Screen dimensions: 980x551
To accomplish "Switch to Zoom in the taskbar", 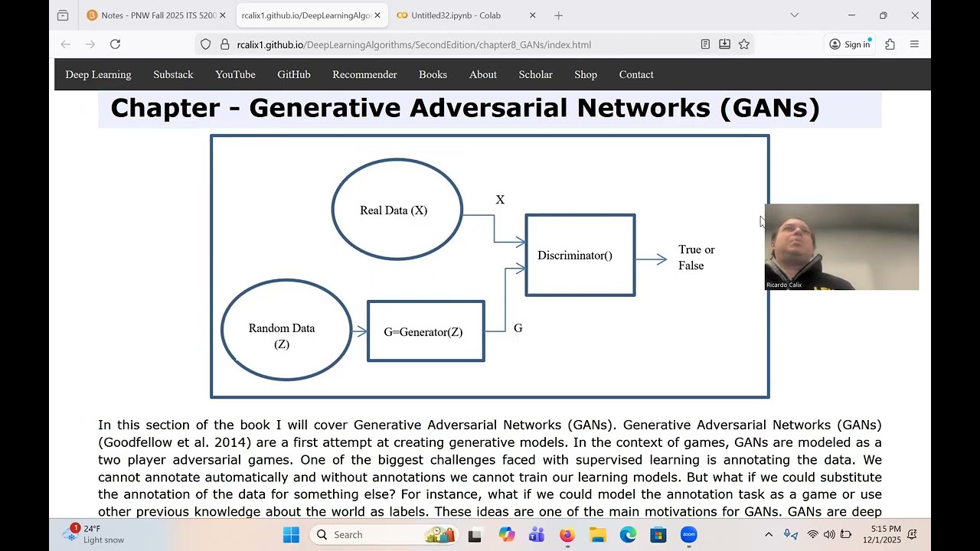I will pos(689,535).
